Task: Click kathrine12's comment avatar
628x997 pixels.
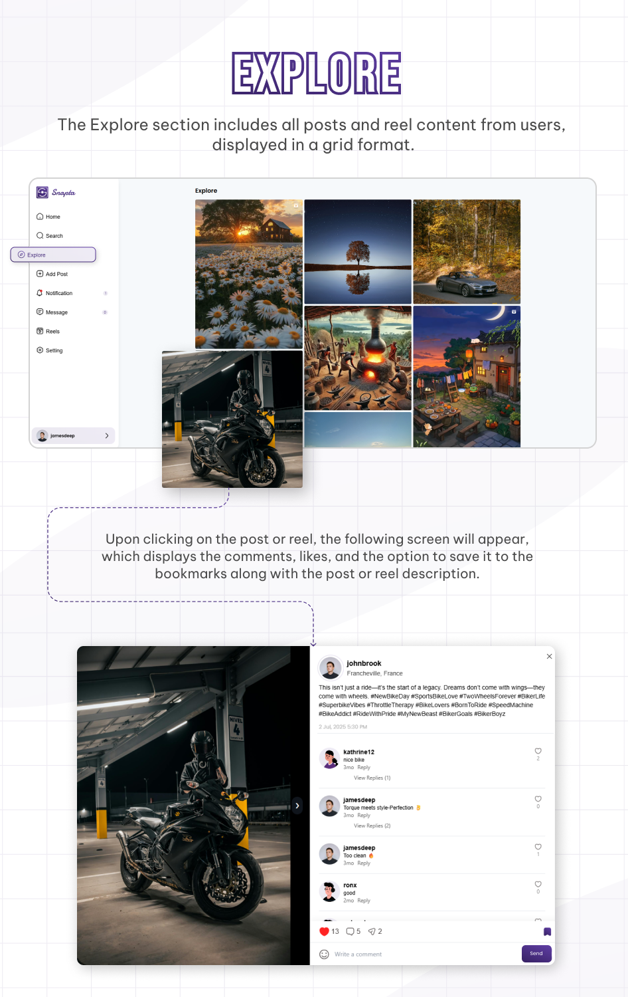Action: click(x=329, y=758)
